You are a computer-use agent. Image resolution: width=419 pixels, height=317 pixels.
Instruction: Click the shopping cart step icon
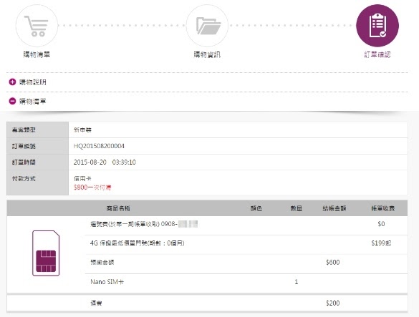point(37,26)
